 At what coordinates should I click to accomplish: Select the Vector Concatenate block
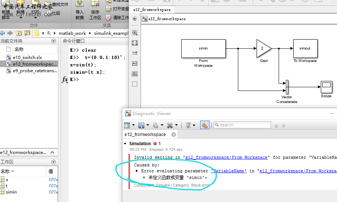(x=287, y=87)
